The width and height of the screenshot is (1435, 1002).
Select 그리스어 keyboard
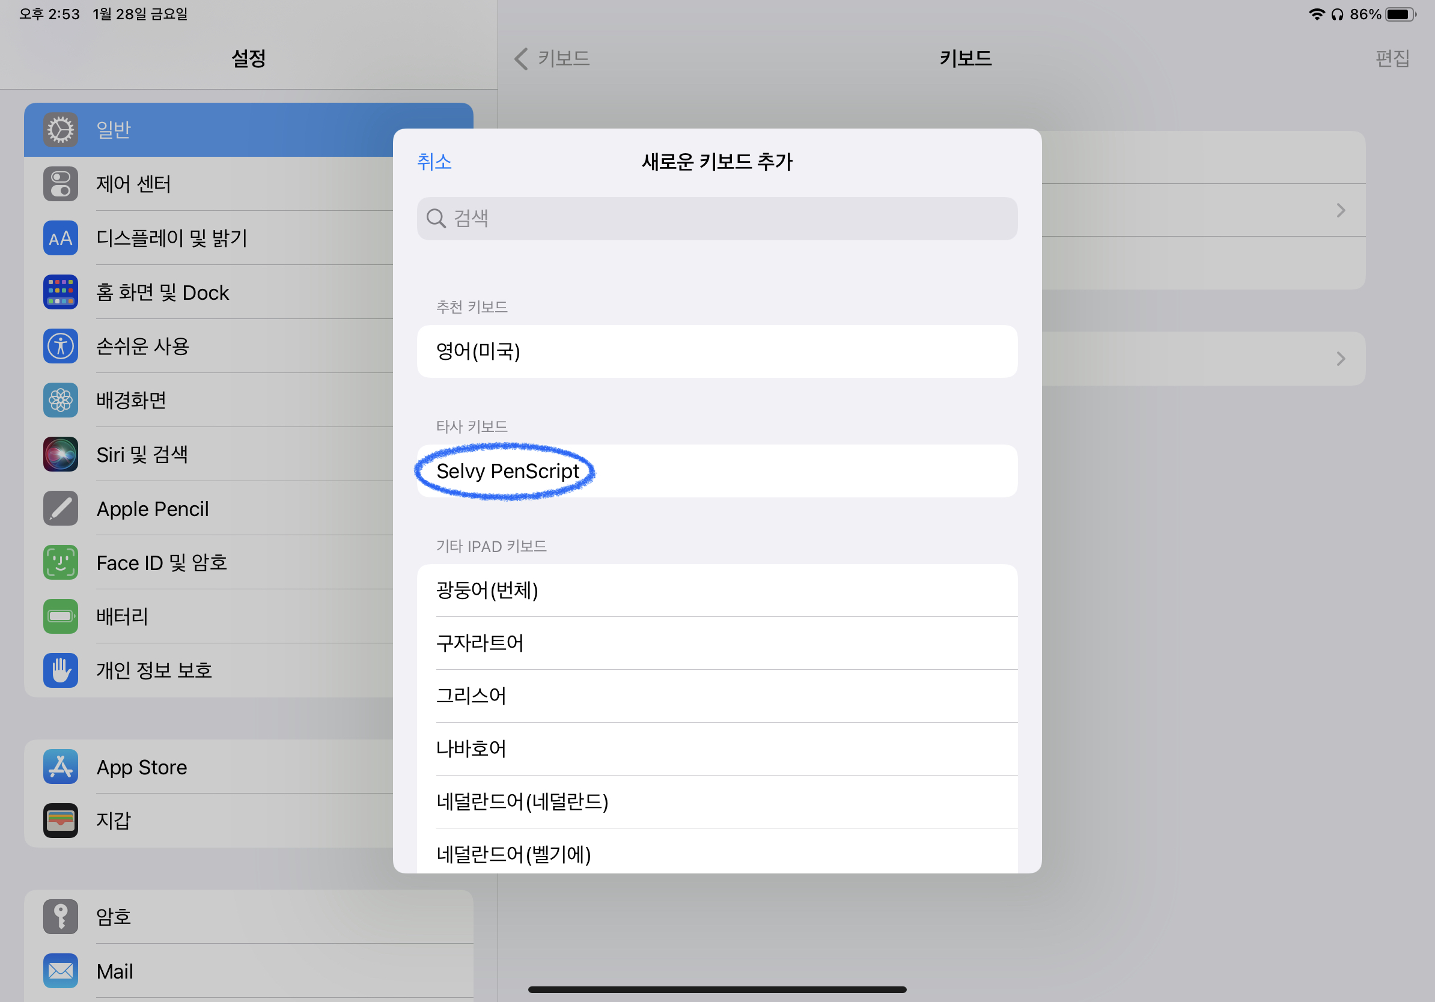(x=717, y=696)
